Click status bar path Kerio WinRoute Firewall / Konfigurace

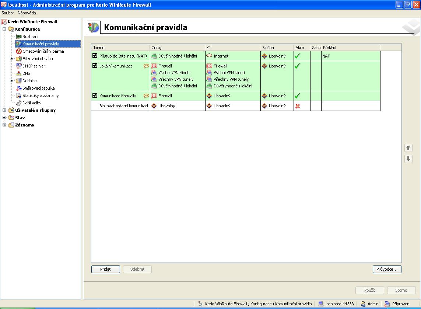(238, 304)
